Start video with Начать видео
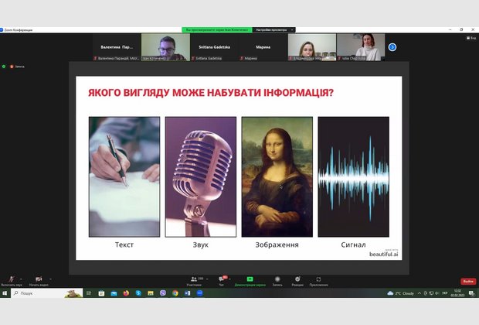The width and height of the screenshot is (479, 325). 39,280
